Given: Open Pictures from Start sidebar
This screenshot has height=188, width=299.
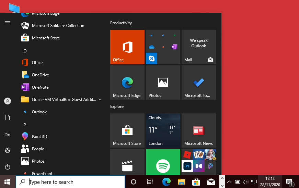Looking at the screenshot, I should (x=8, y=134).
